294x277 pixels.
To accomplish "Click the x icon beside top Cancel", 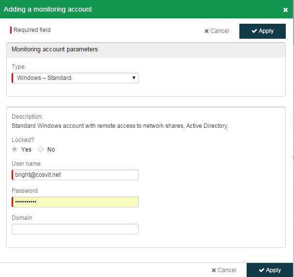I will pyautogui.click(x=206, y=31).
